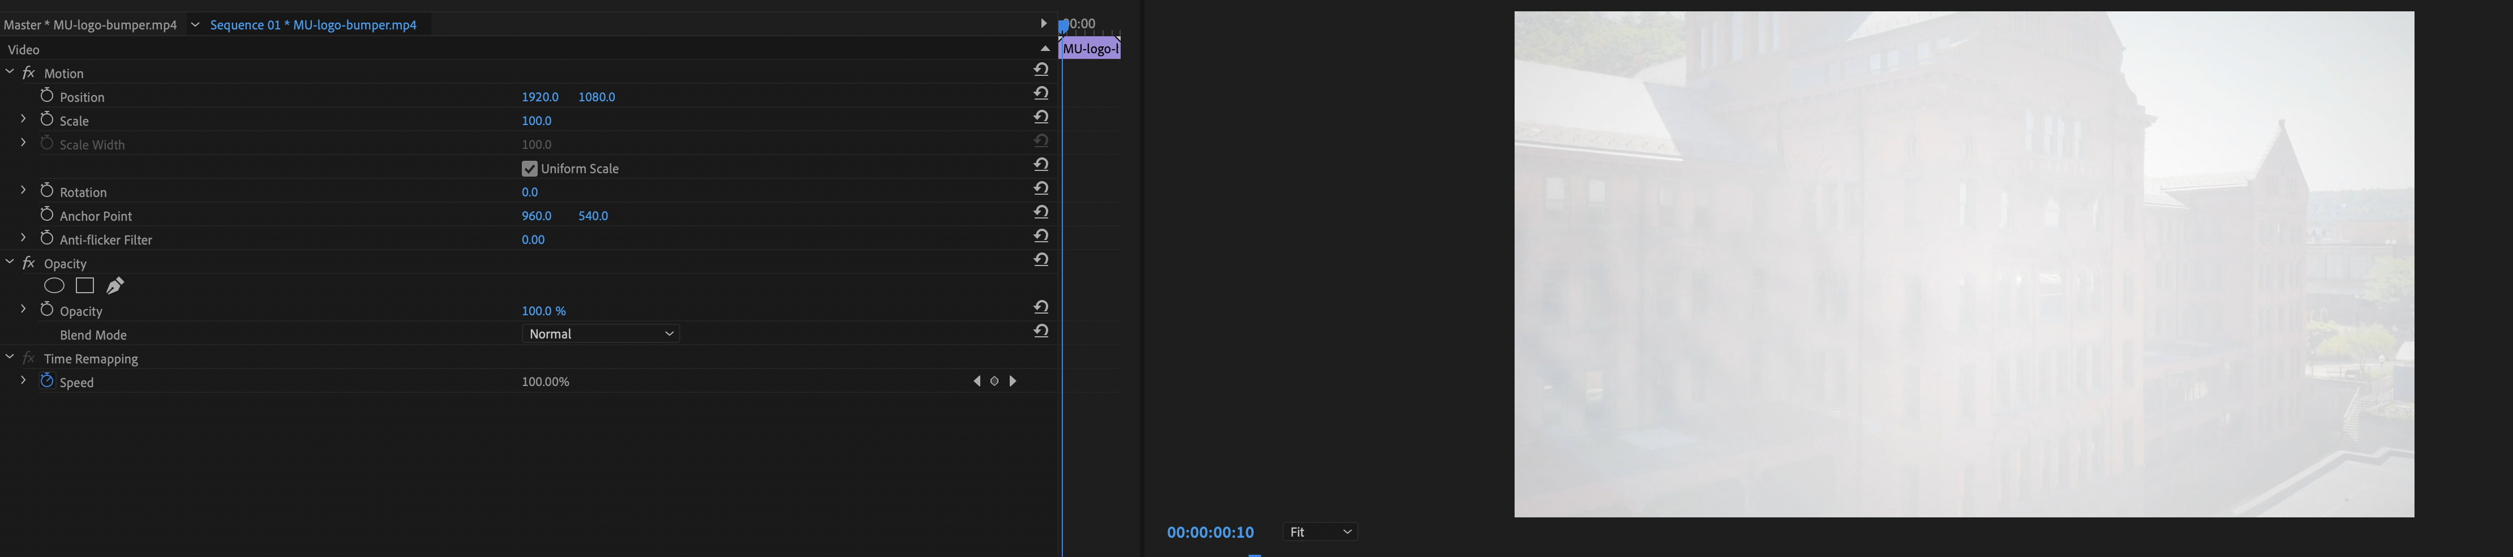Viewport: 2513px width, 557px height.
Task: Toggle the Position animation stopwatch
Action: click(x=47, y=96)
